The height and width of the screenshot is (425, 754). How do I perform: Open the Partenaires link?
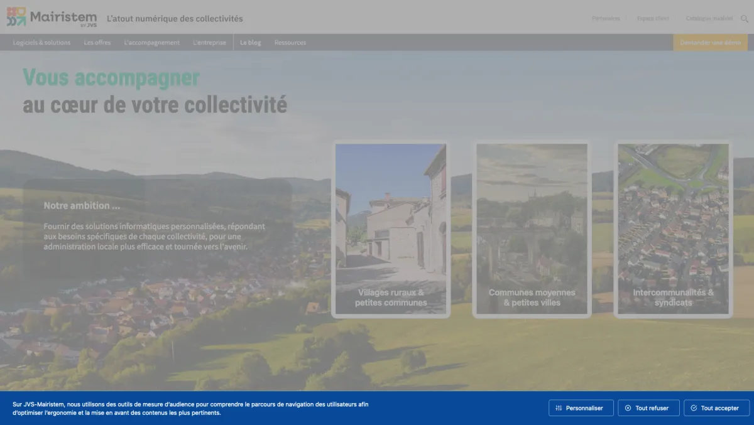606,19
